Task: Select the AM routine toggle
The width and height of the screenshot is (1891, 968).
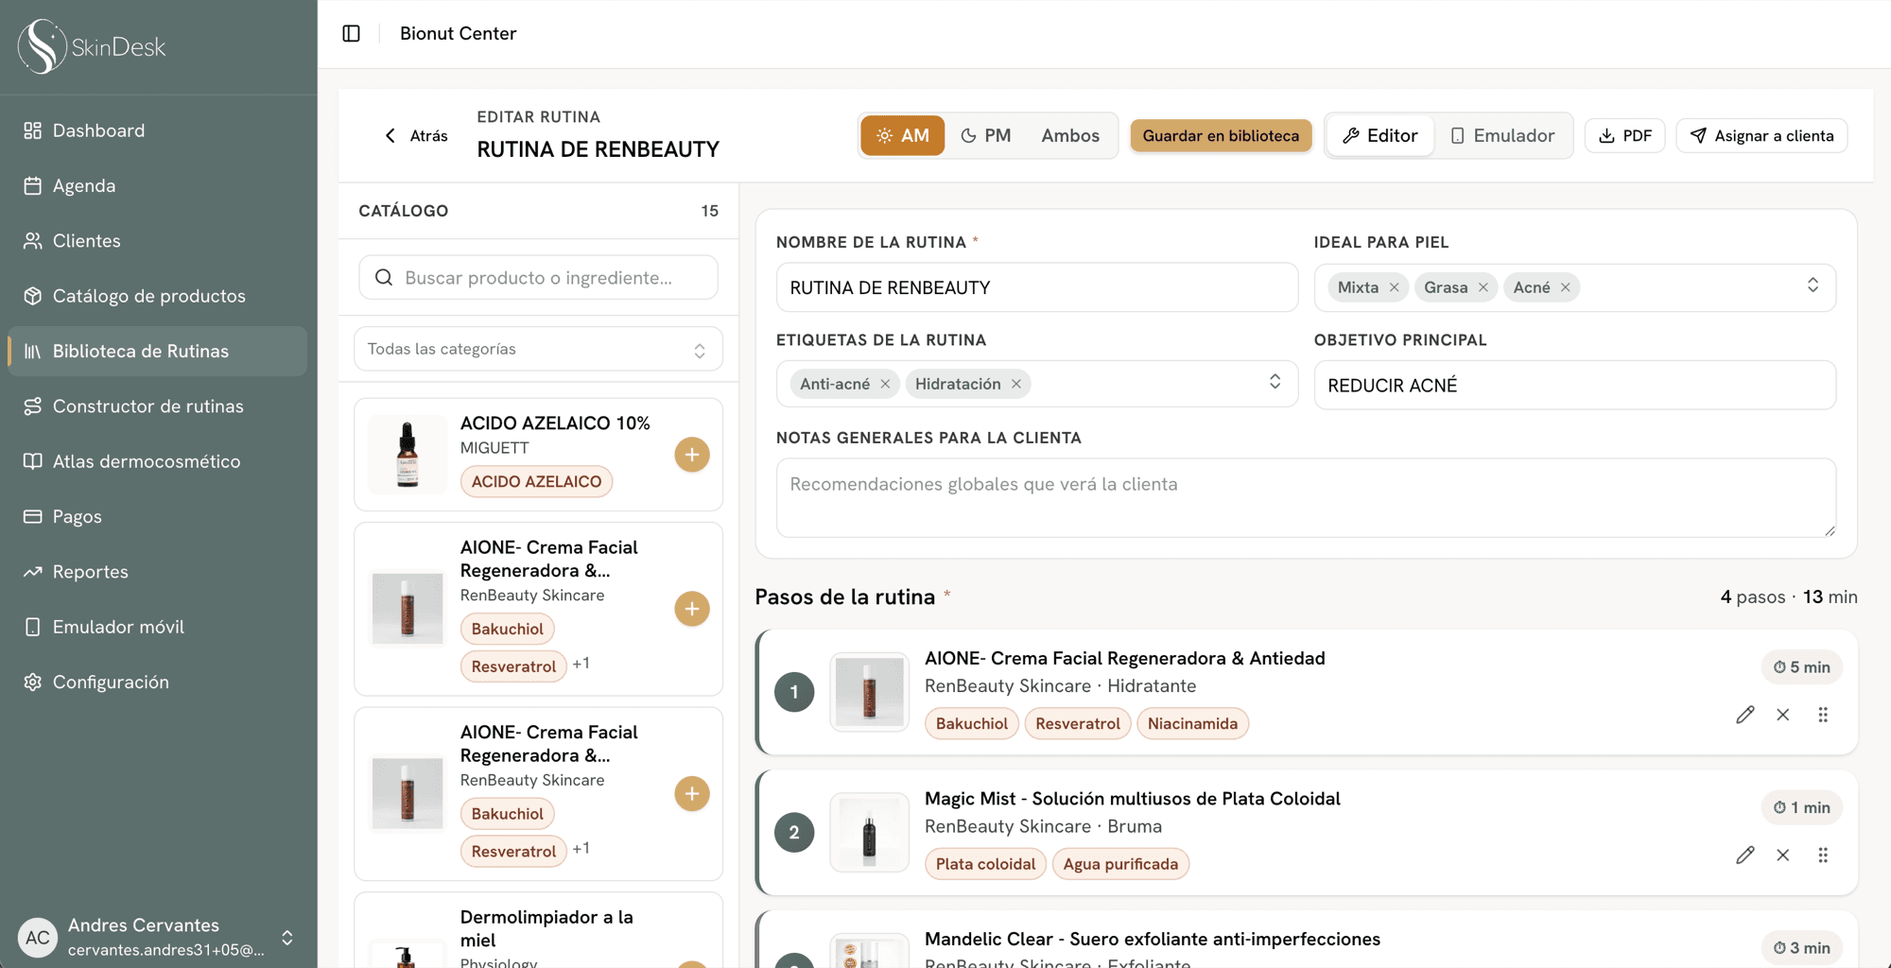Action: [x=902, y=135]
